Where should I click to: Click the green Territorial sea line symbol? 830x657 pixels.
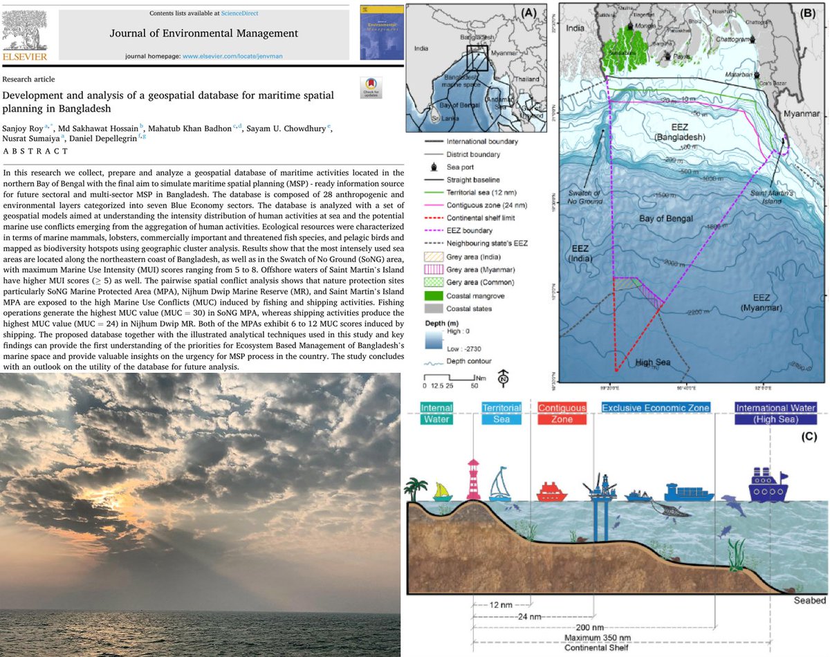click(434, 192)
